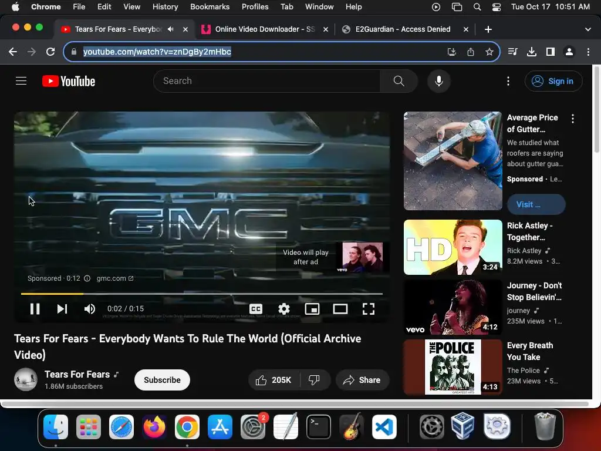Toggle Chrome side panel
601x451 pixels.
pyautogui.click(x=551, y=52)
